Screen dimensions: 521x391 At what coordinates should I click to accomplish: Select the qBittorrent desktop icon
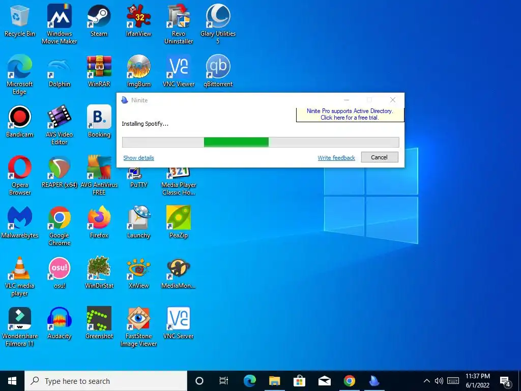[218, 71]
